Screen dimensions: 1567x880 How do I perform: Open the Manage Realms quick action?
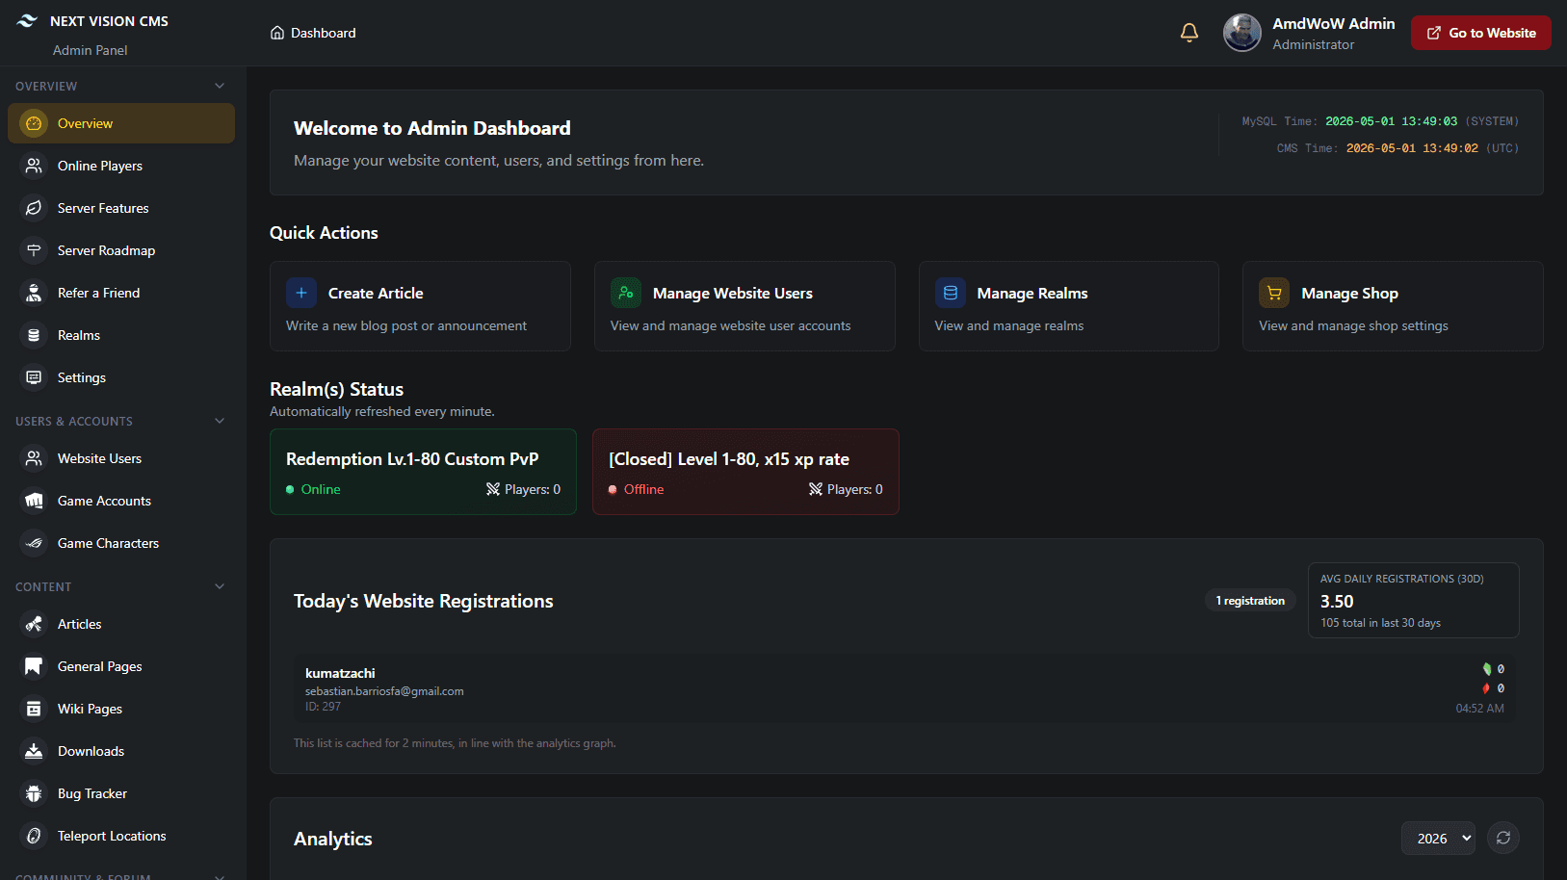[1069, 306]
